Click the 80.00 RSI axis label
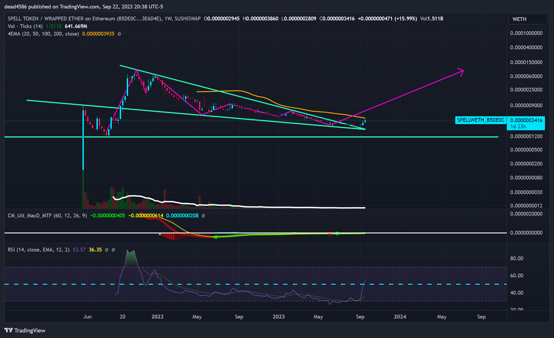554x338 pixels. point(517,258)
